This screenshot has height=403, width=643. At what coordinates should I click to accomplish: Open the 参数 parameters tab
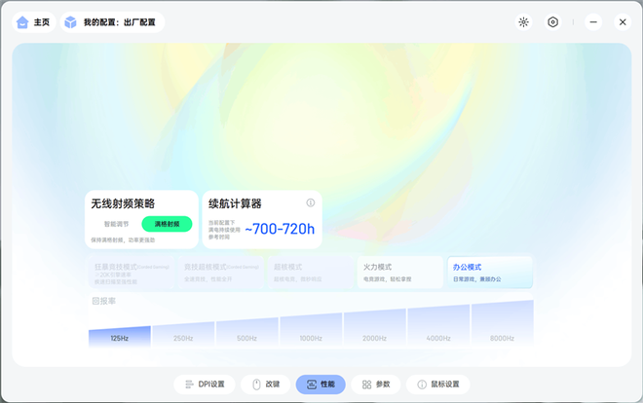tap(375, 385)
